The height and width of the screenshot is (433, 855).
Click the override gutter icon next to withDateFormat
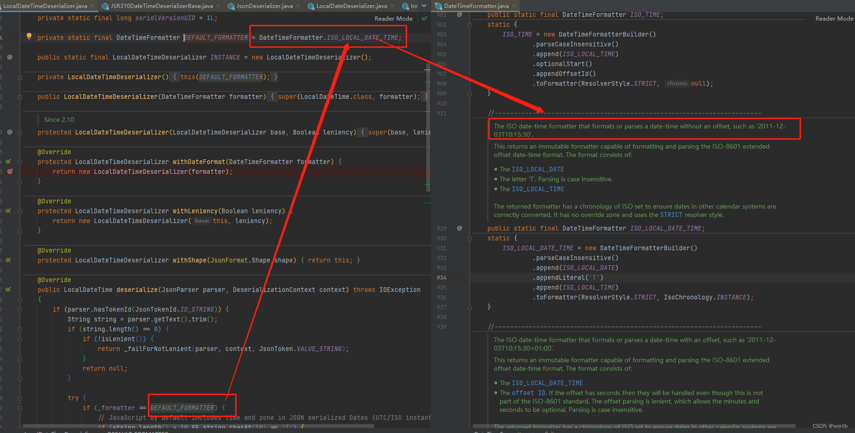coord(8,162)
